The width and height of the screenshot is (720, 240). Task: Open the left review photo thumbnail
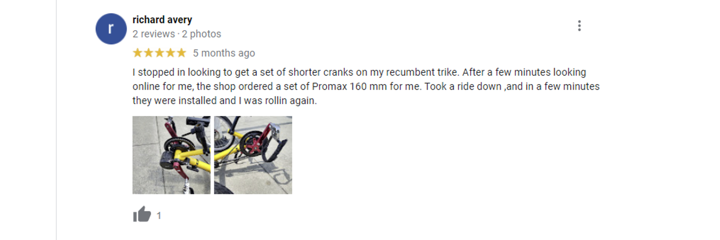(x=171, y=155)
